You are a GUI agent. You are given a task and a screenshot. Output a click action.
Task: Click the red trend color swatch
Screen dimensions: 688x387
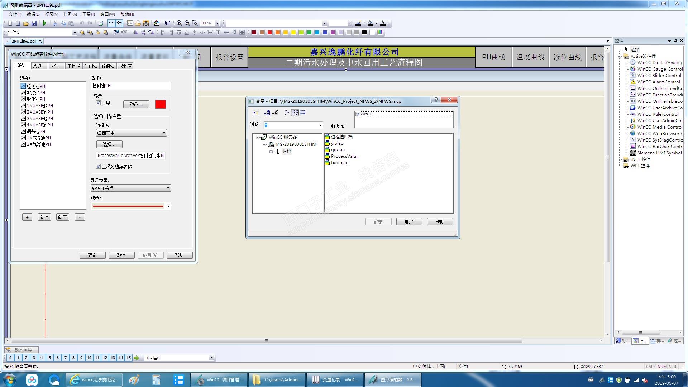click(x=160, y=104)
